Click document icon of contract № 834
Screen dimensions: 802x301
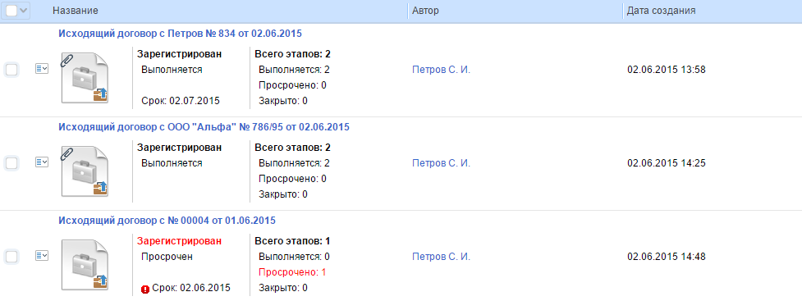point(85,78)
